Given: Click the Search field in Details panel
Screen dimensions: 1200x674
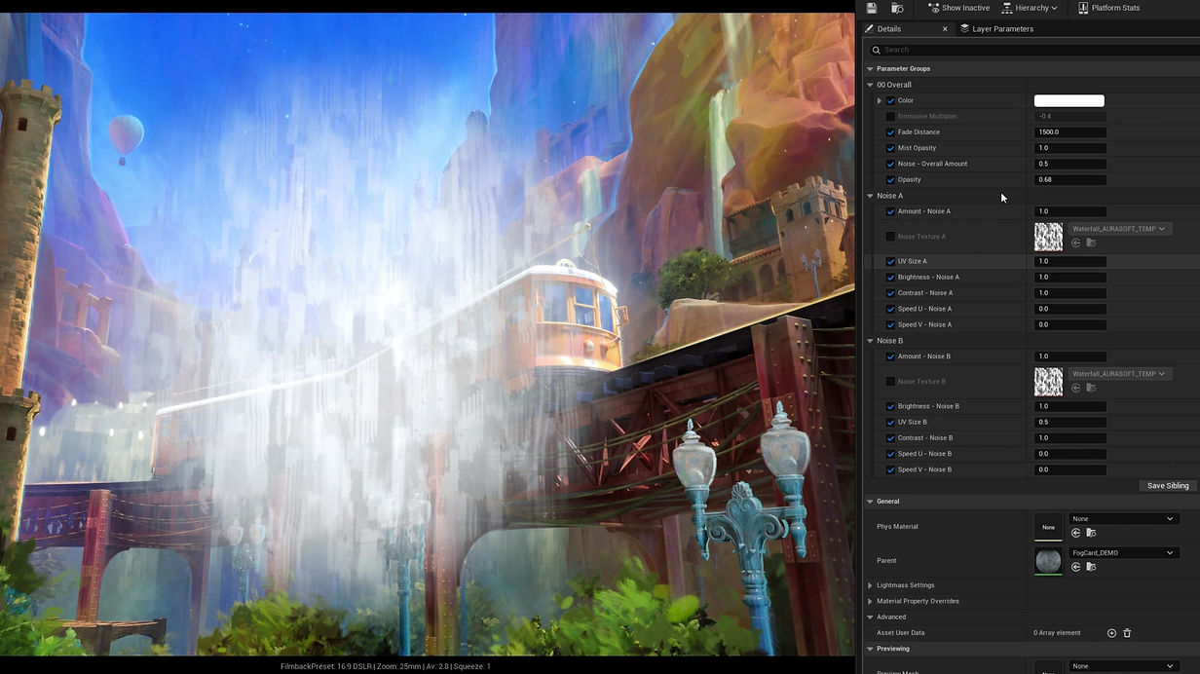Looking at the screenshot, I should point(1032,50).
